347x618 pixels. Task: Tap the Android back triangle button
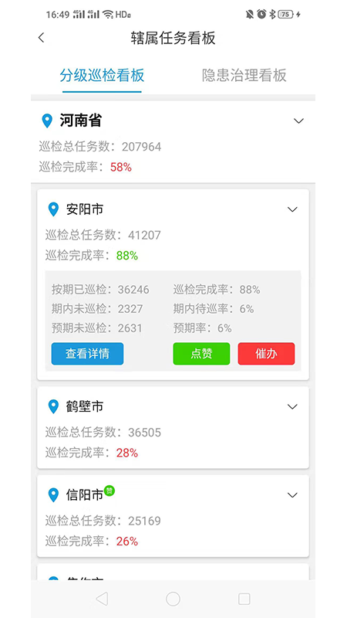(102, 599)
